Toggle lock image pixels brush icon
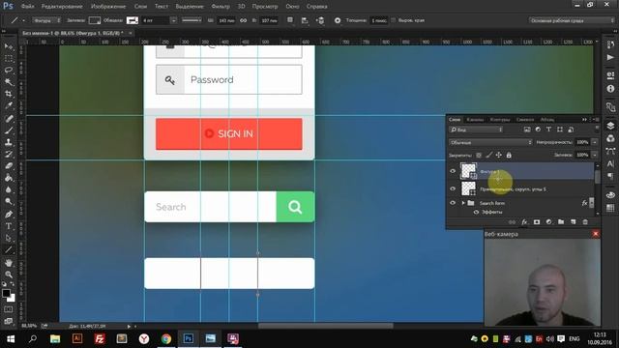This screenshot has width=619, height=348. (488, 155)
